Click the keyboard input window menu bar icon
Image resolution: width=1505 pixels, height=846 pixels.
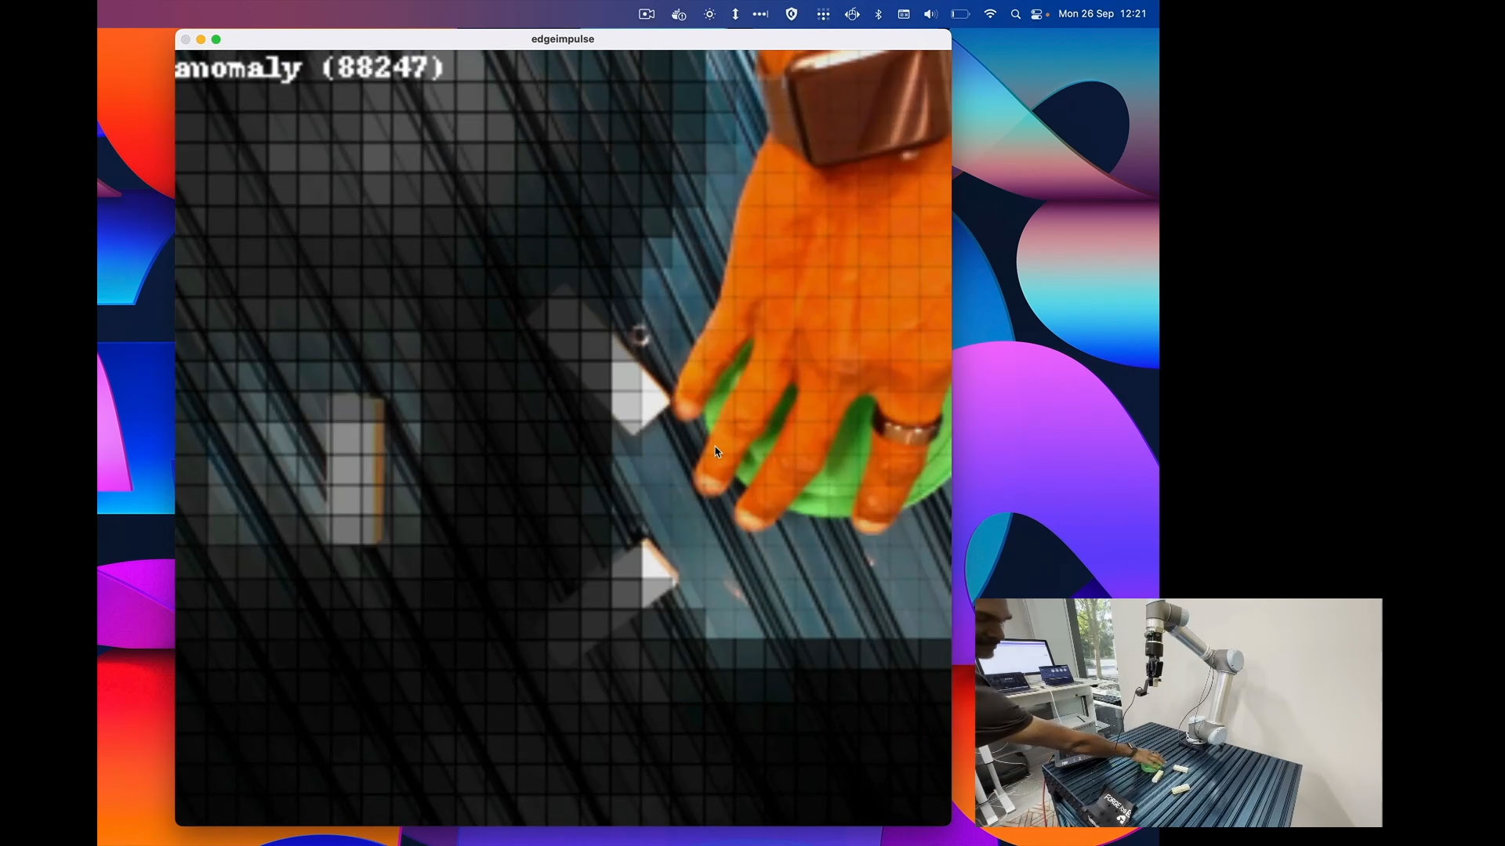(x=904, y=14)
